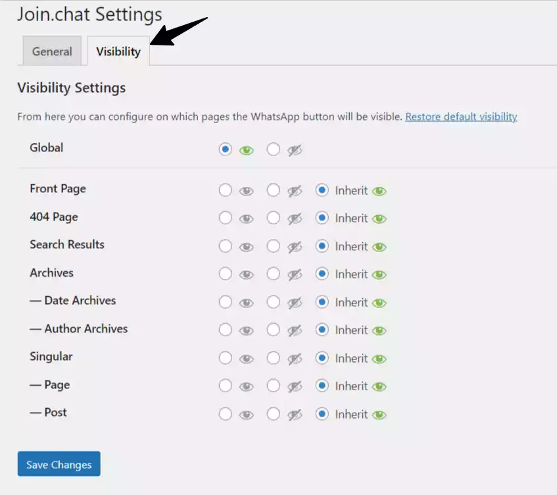557x495 pixels.
Task: Set Date Archives to visible radio
Action: click(225, 302)
